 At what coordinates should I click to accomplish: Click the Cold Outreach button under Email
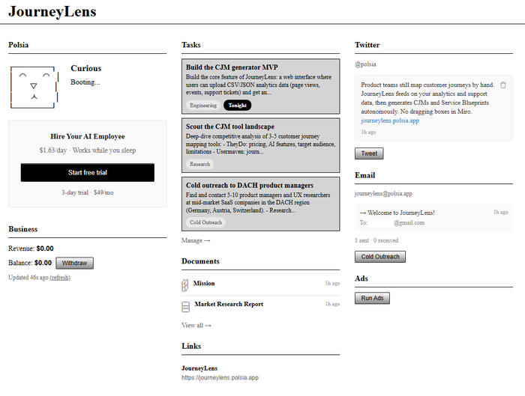click(x=380, y=257)
